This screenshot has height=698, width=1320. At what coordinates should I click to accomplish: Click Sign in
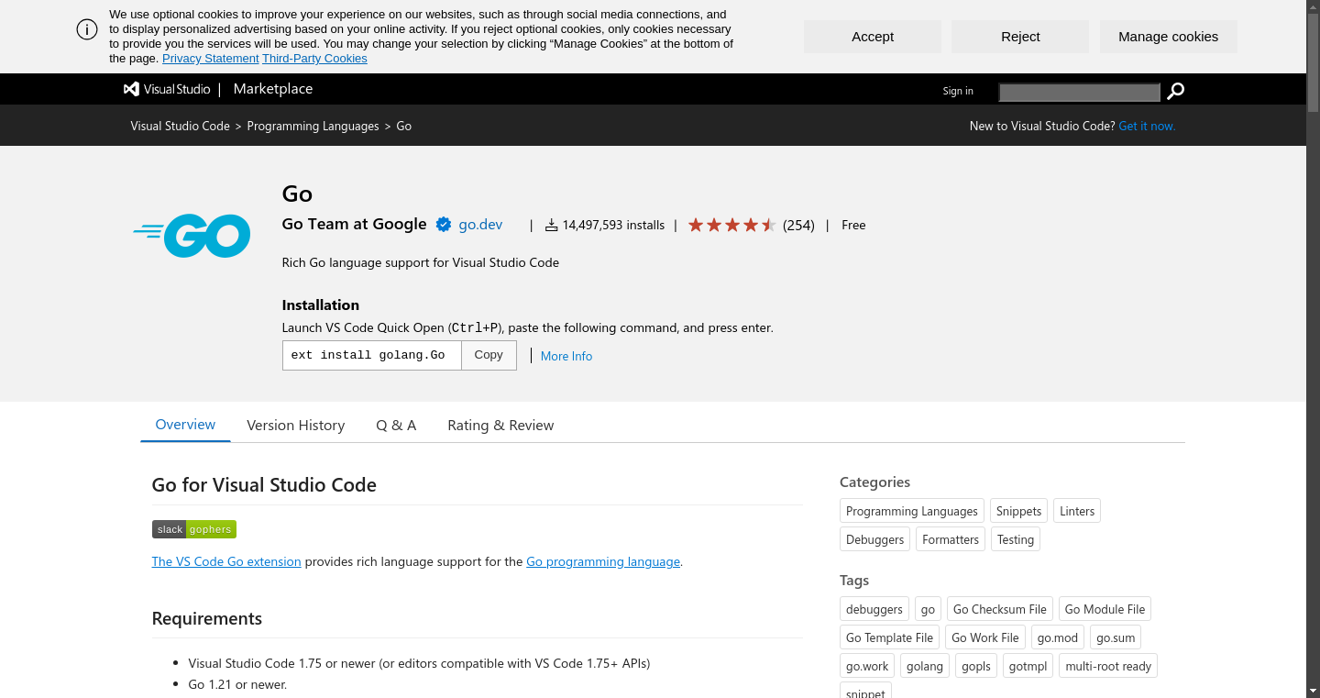coord(958,91)
